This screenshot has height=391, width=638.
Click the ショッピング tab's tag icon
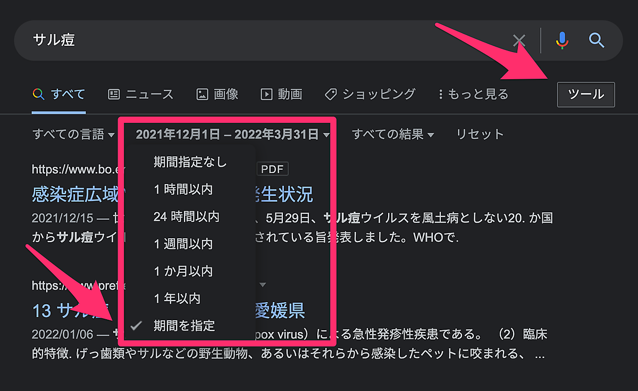[330, 95]
